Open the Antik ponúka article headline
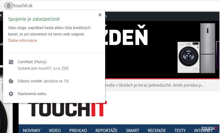Image resolution: width=221 pixels, height=133 pixels. pos(155,85)
